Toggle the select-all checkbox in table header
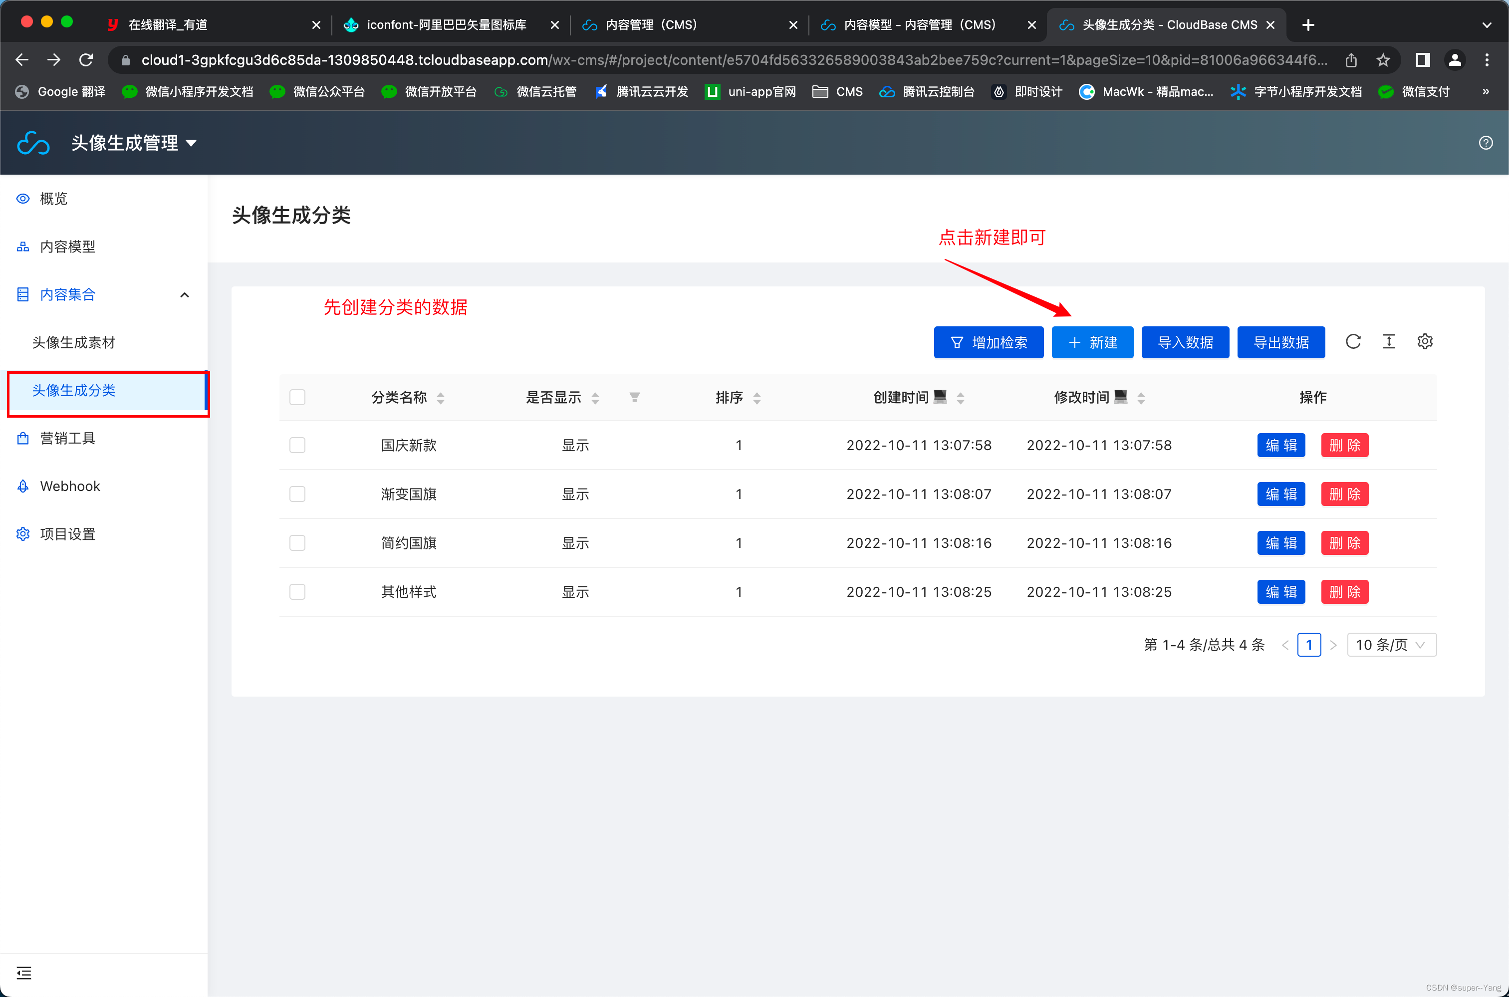The width and height of the screenshot is (1509, 997). click(x=297, y=397)
